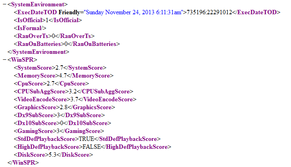Collapse the SystemEnvironment node
The height and width of the screenshot is (167, 291).
pyautogui.click(x=4, y=4)
